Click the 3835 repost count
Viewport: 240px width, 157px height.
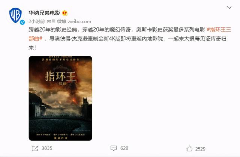[x=47, y=148]
